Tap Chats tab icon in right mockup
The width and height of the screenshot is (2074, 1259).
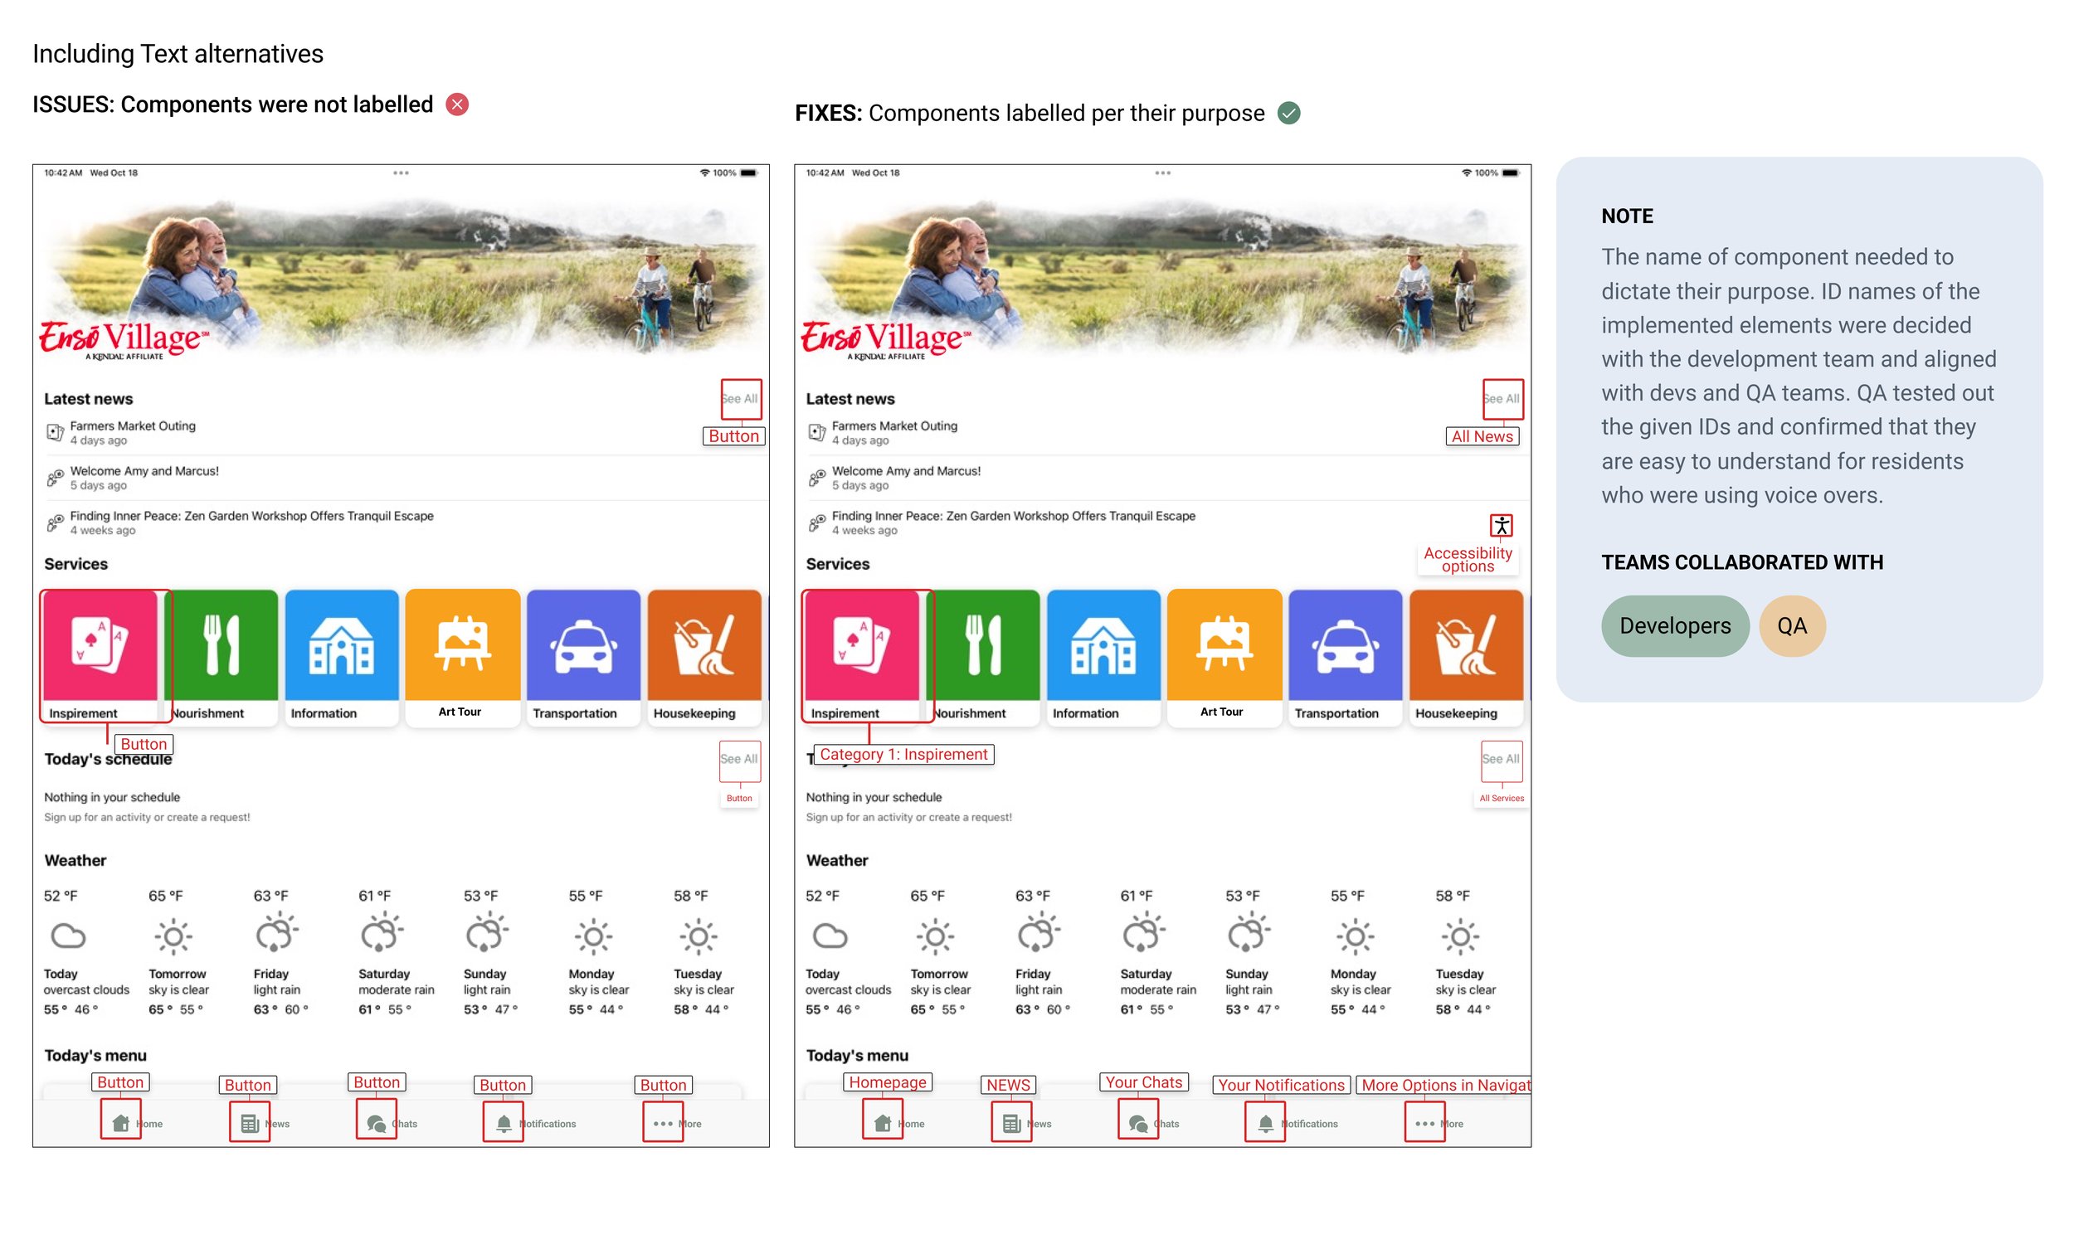tap(1138, 1124)
